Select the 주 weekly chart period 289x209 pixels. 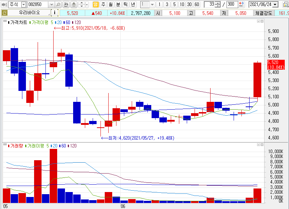click(x=103, y=4)
